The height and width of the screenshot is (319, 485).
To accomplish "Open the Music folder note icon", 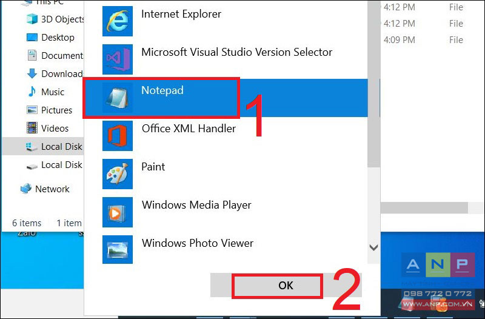I will [32, 92].
